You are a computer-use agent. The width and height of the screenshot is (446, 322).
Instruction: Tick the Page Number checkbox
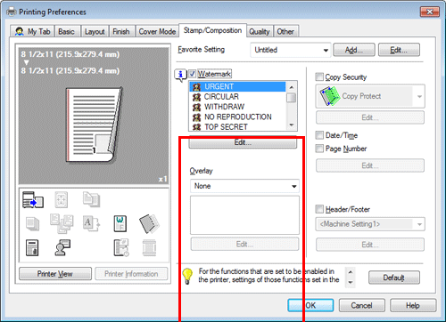(319, 149)
